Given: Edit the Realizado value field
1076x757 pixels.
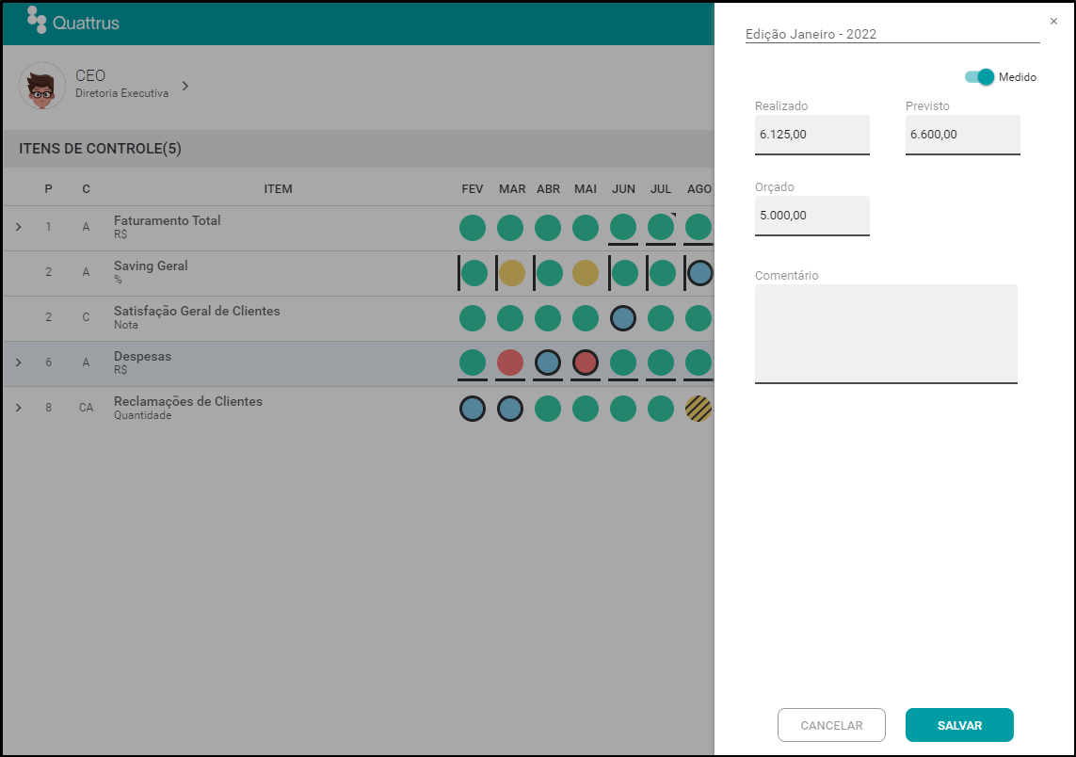Looking at the screenshot, I should pyautogui.click(x=811, y=135).
